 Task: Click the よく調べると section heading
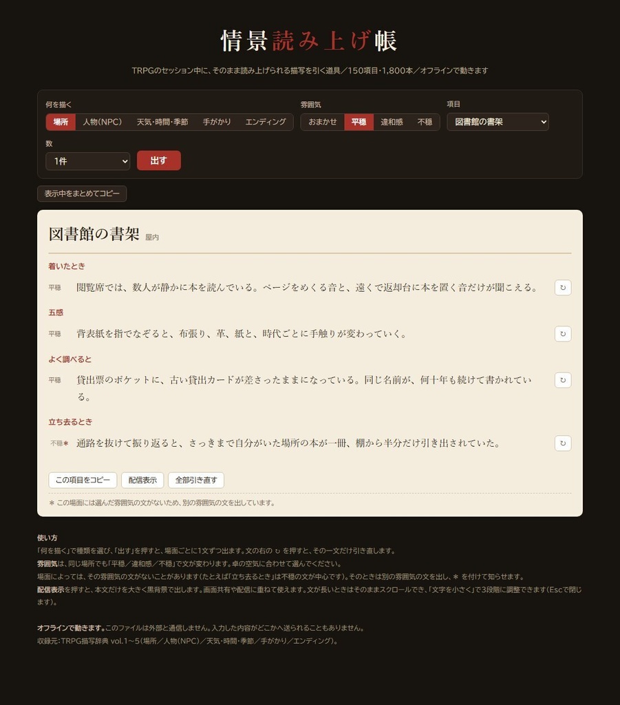tap(70, 359)
